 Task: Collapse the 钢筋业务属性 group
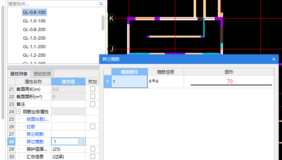[18, 111]
